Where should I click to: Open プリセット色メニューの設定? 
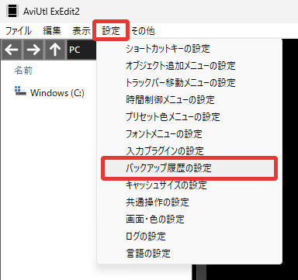pyautogui.click(x=189, y=116)
